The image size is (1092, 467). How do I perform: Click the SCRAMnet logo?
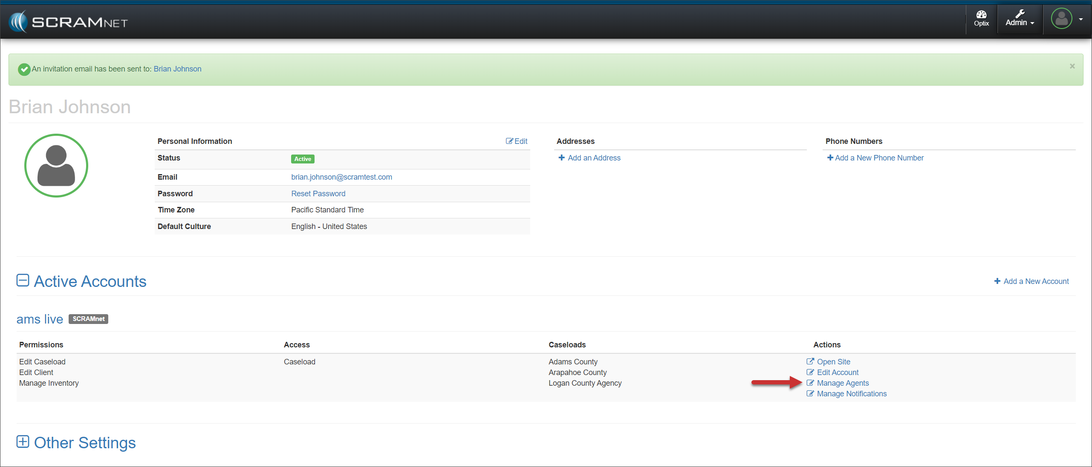(68, 21)
